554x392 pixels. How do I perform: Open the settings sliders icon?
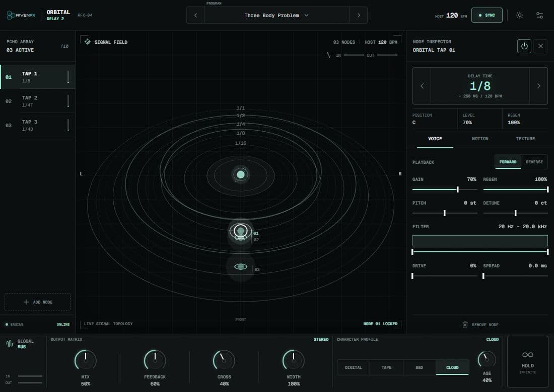click(539, 15)
